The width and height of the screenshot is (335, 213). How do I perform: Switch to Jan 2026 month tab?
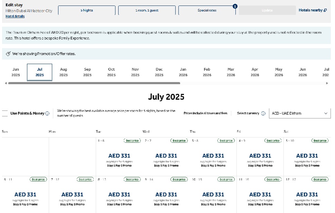pyautogui.click(x=183, y=72)
